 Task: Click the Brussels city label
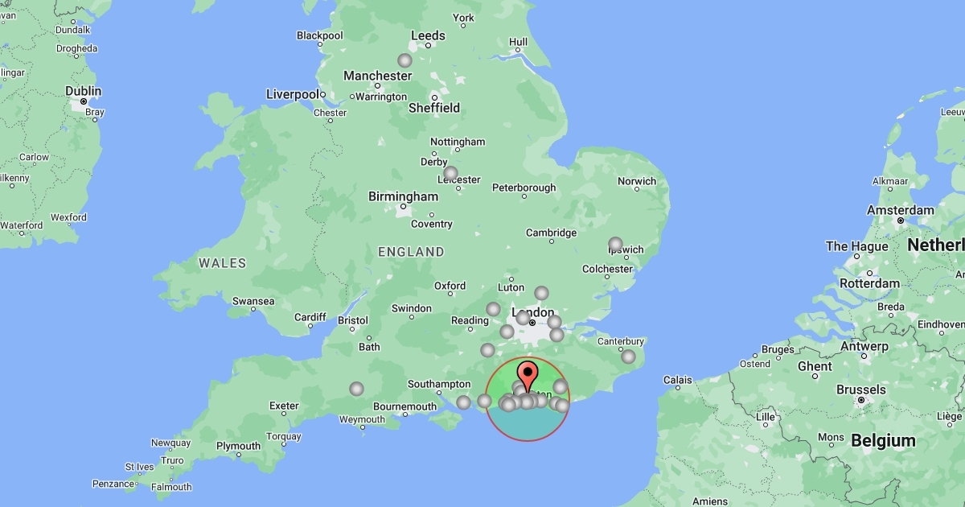pos(860,390)
